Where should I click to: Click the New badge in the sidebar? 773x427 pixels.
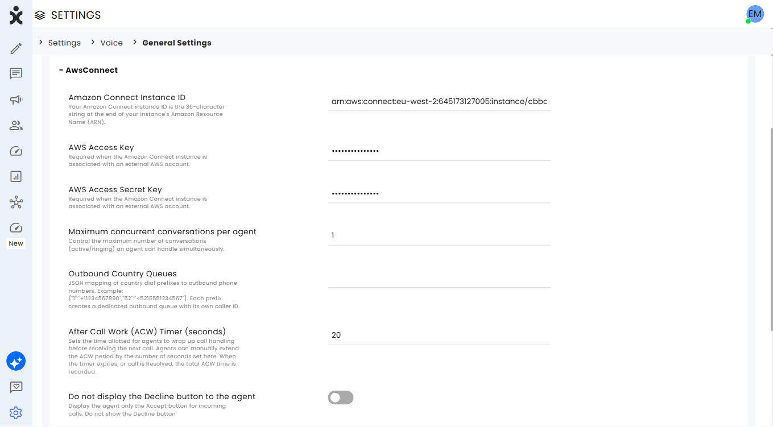(x=16, y=243)
